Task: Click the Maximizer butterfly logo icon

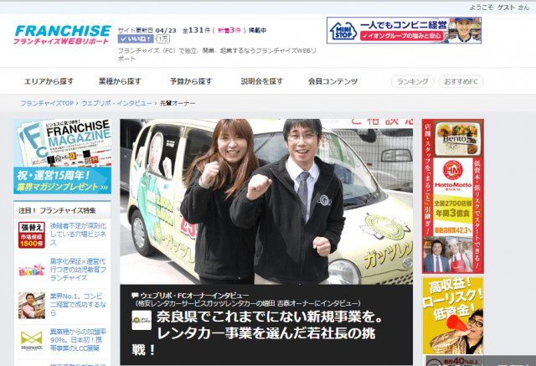Action: (x=30, y=340)
